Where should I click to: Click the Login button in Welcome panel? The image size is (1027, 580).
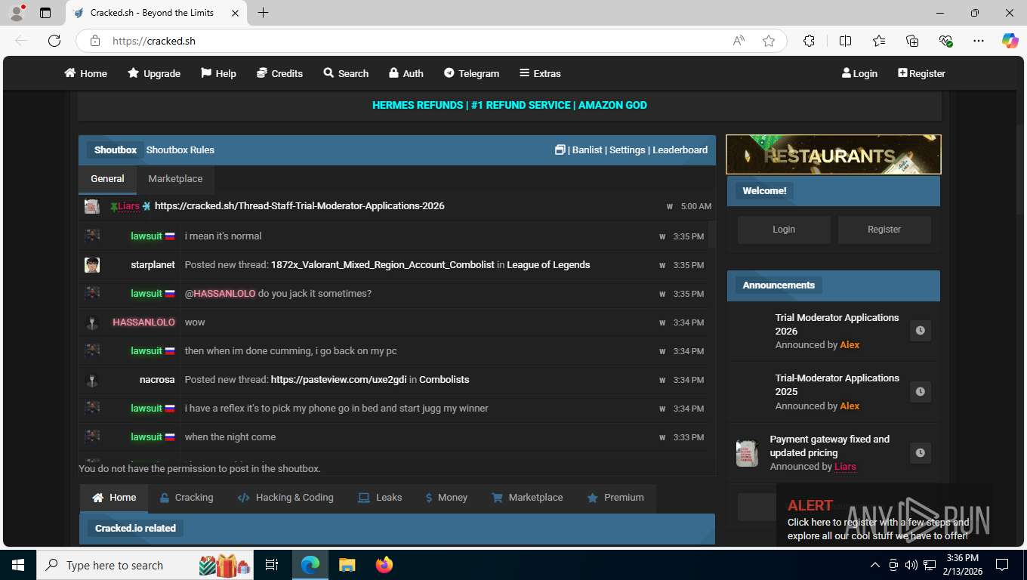[784, 230]
